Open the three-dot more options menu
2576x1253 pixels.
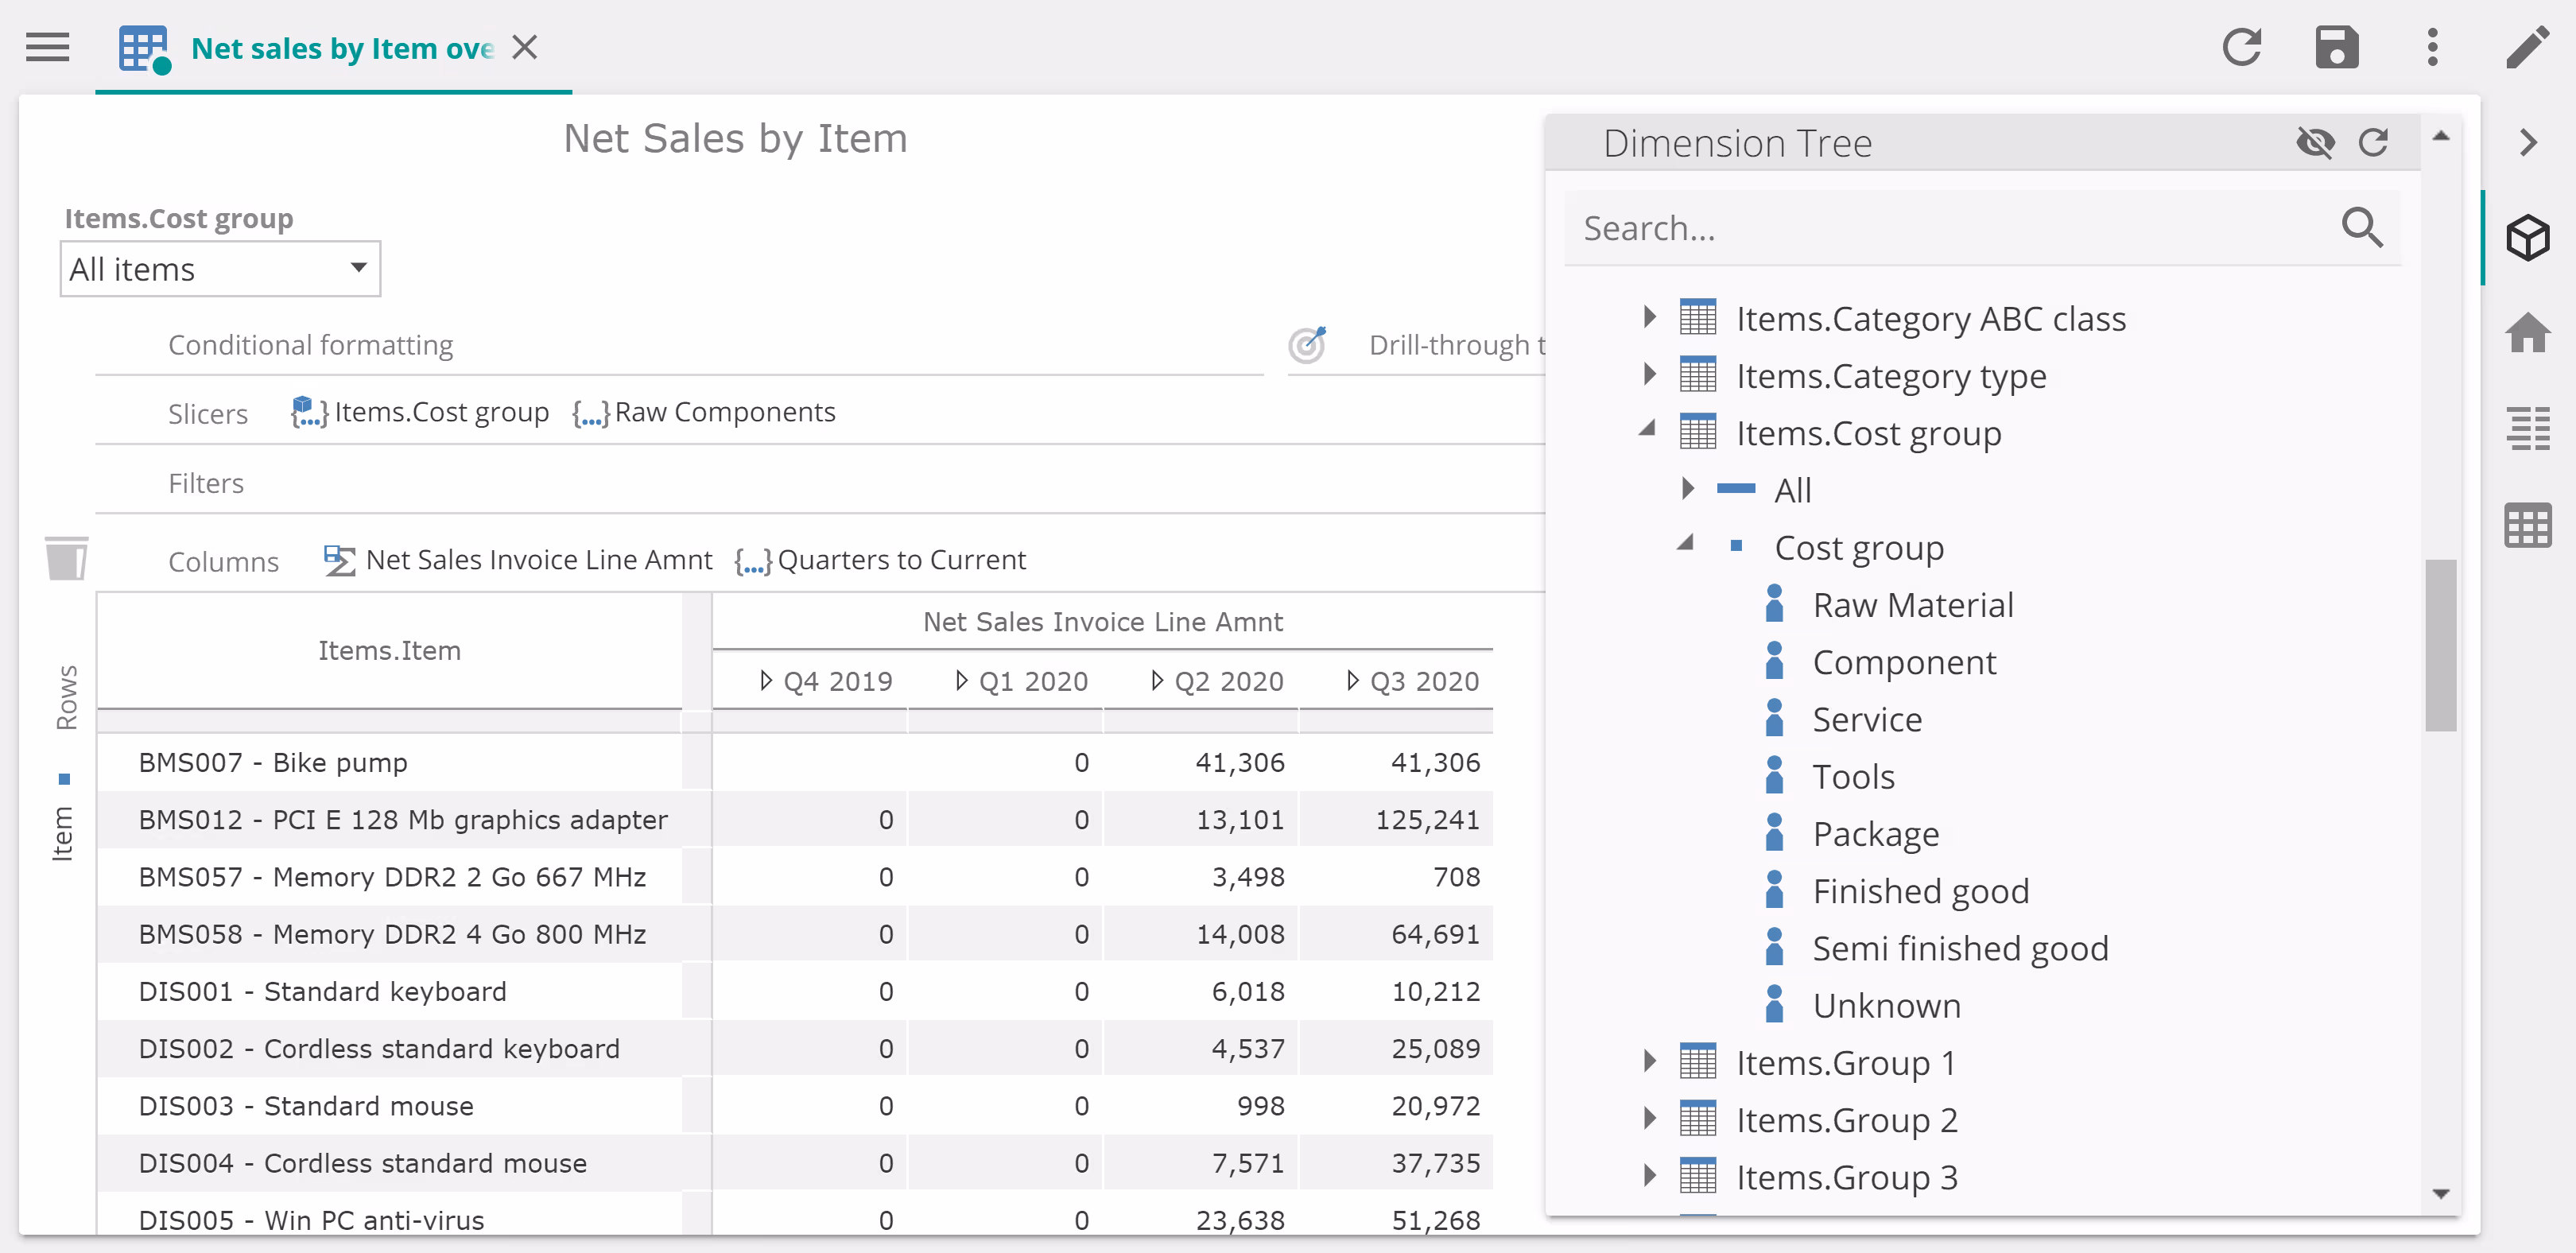pos(2432,47)
